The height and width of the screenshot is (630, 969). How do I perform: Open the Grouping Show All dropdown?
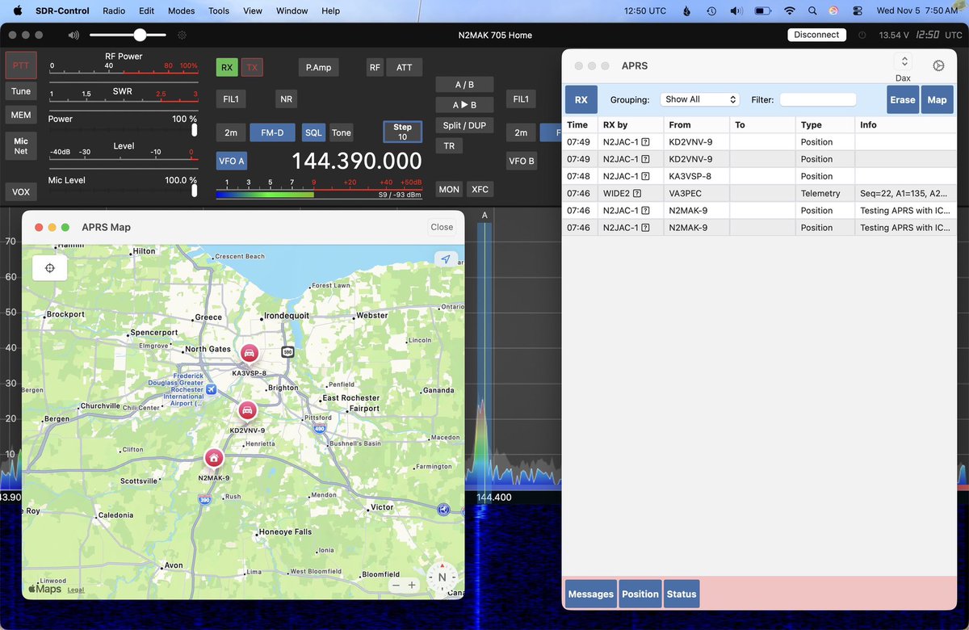coord(700,99)
